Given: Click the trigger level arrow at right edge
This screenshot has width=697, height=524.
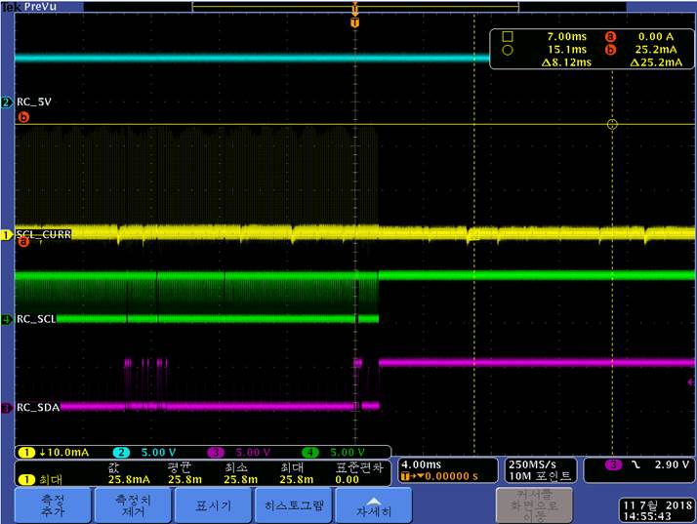Looking at the screenshot, I should (x=691, y=382).
